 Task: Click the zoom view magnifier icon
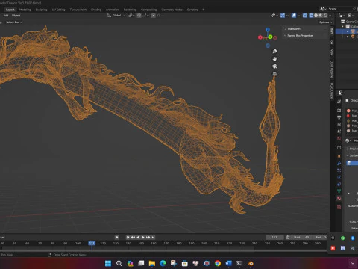tap(274, 51)
